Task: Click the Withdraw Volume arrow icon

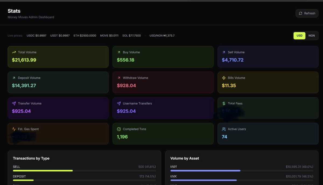Action: [119, 78]
